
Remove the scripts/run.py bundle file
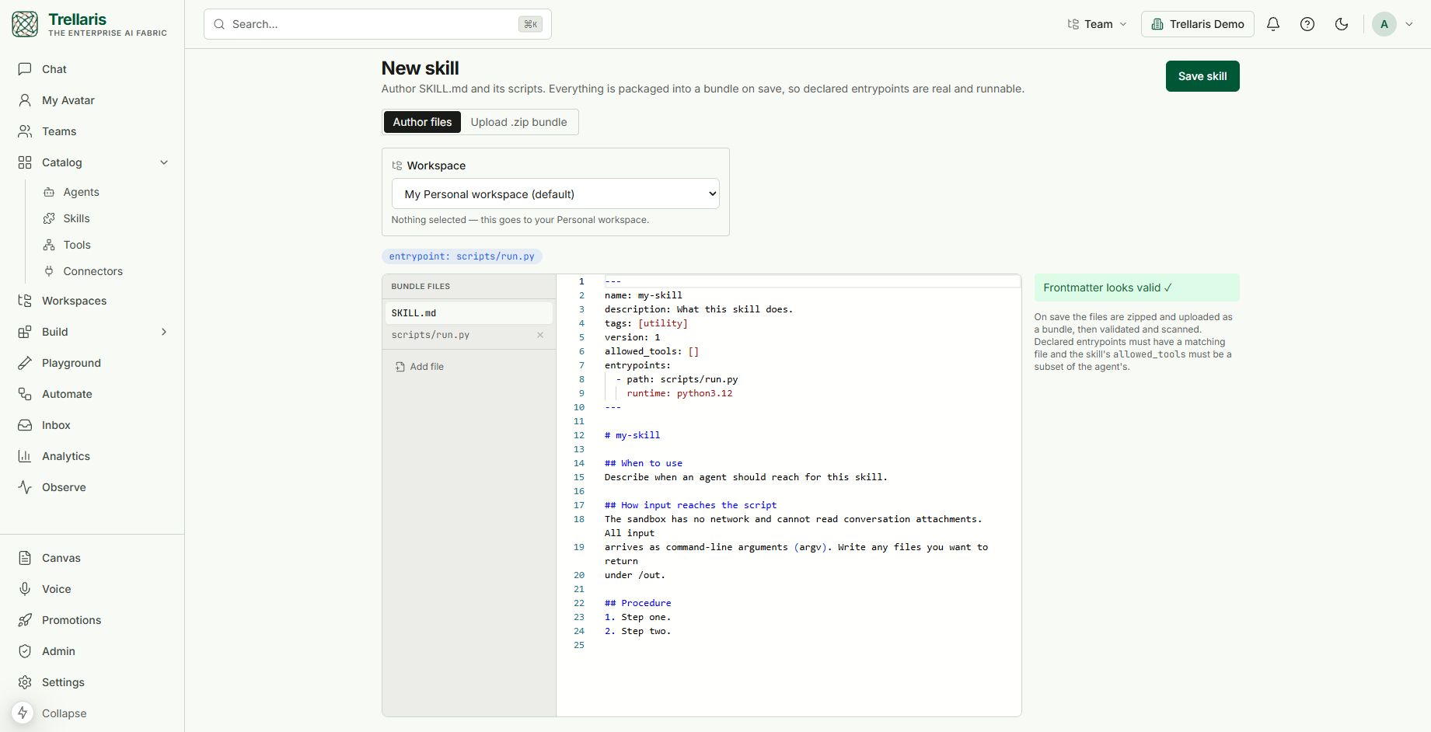click(540, 335)
